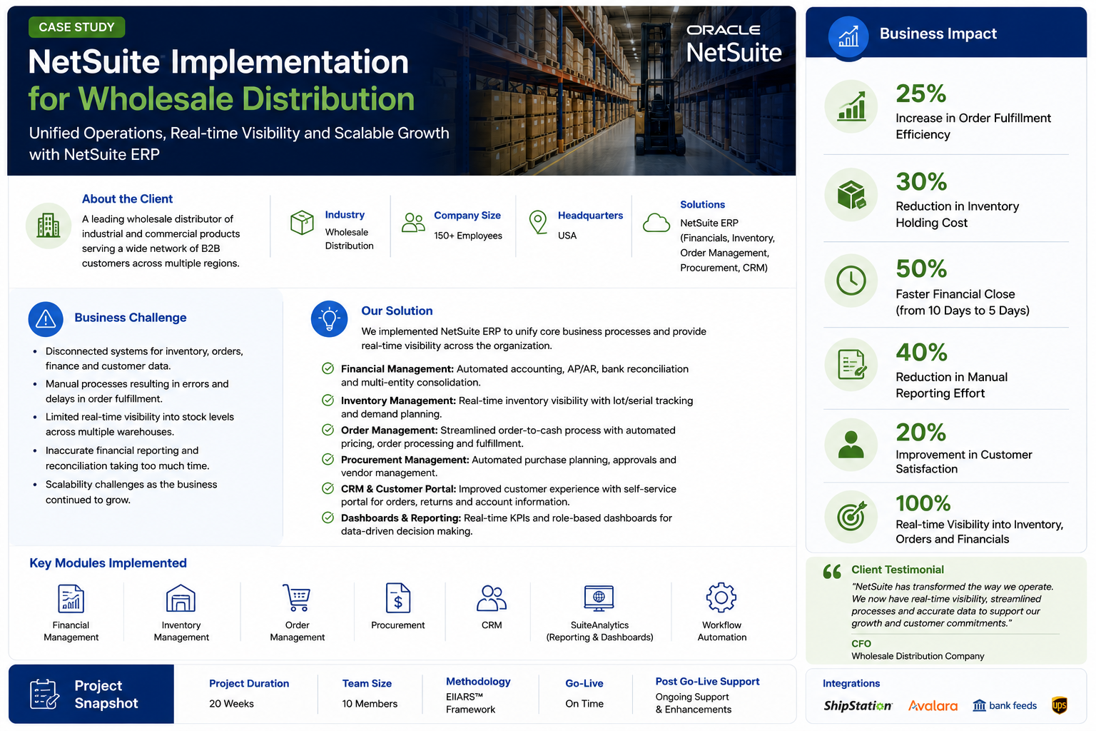Click the "30%" inventory holding cost figure

921,181
